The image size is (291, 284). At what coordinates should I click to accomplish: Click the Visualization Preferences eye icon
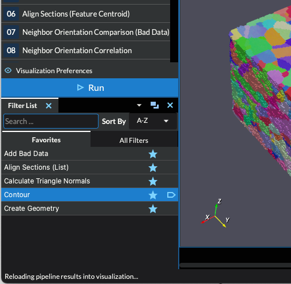coord(8,71)
